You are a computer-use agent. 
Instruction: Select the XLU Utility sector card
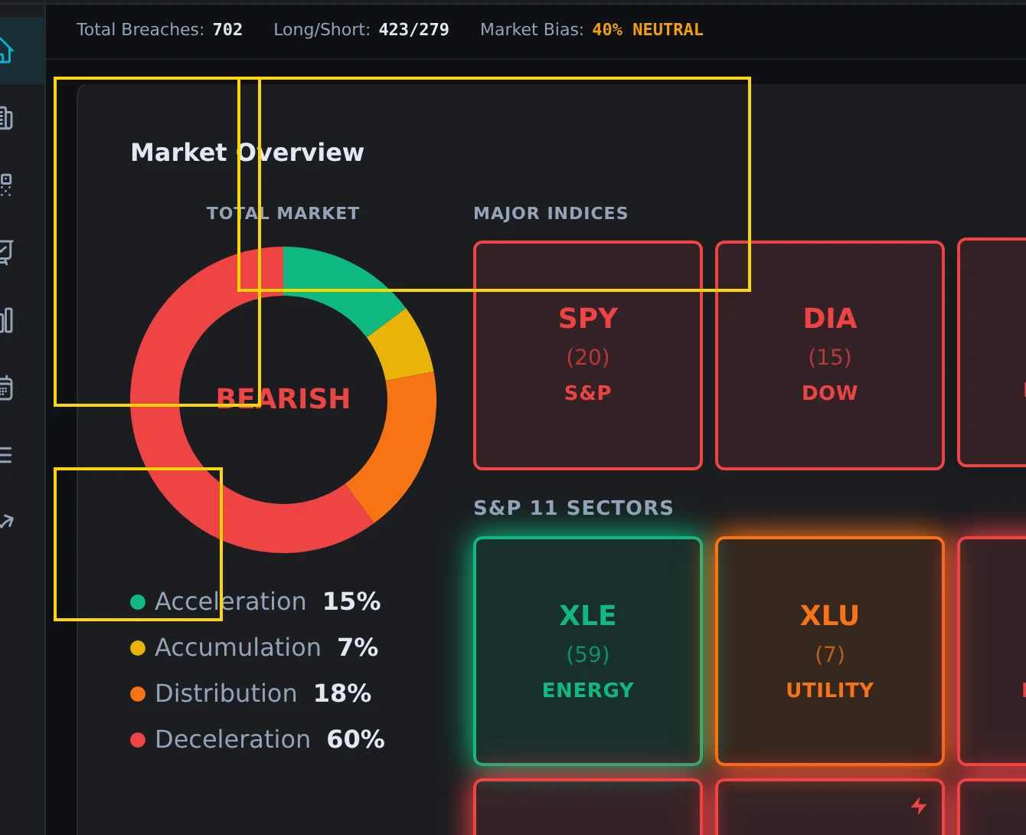tap(830, 651)
